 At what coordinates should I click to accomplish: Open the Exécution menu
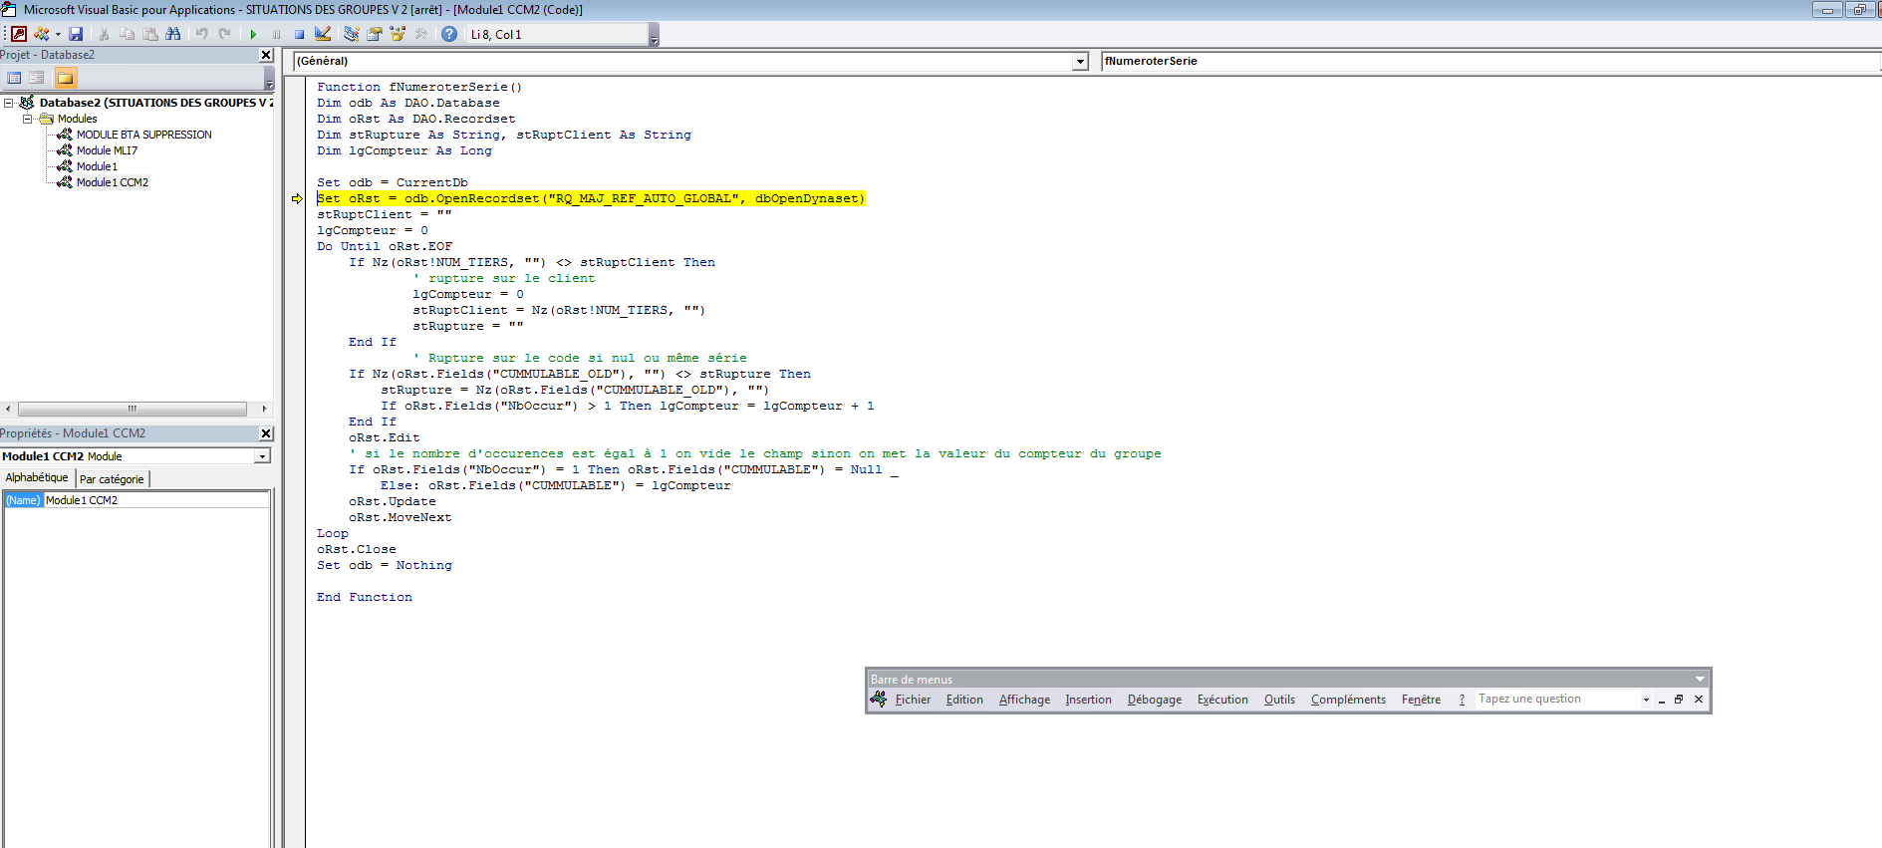(1222, 700)
